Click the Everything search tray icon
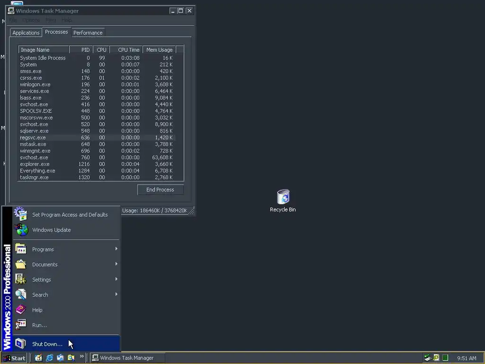485x364 pixels. point(436,357)
